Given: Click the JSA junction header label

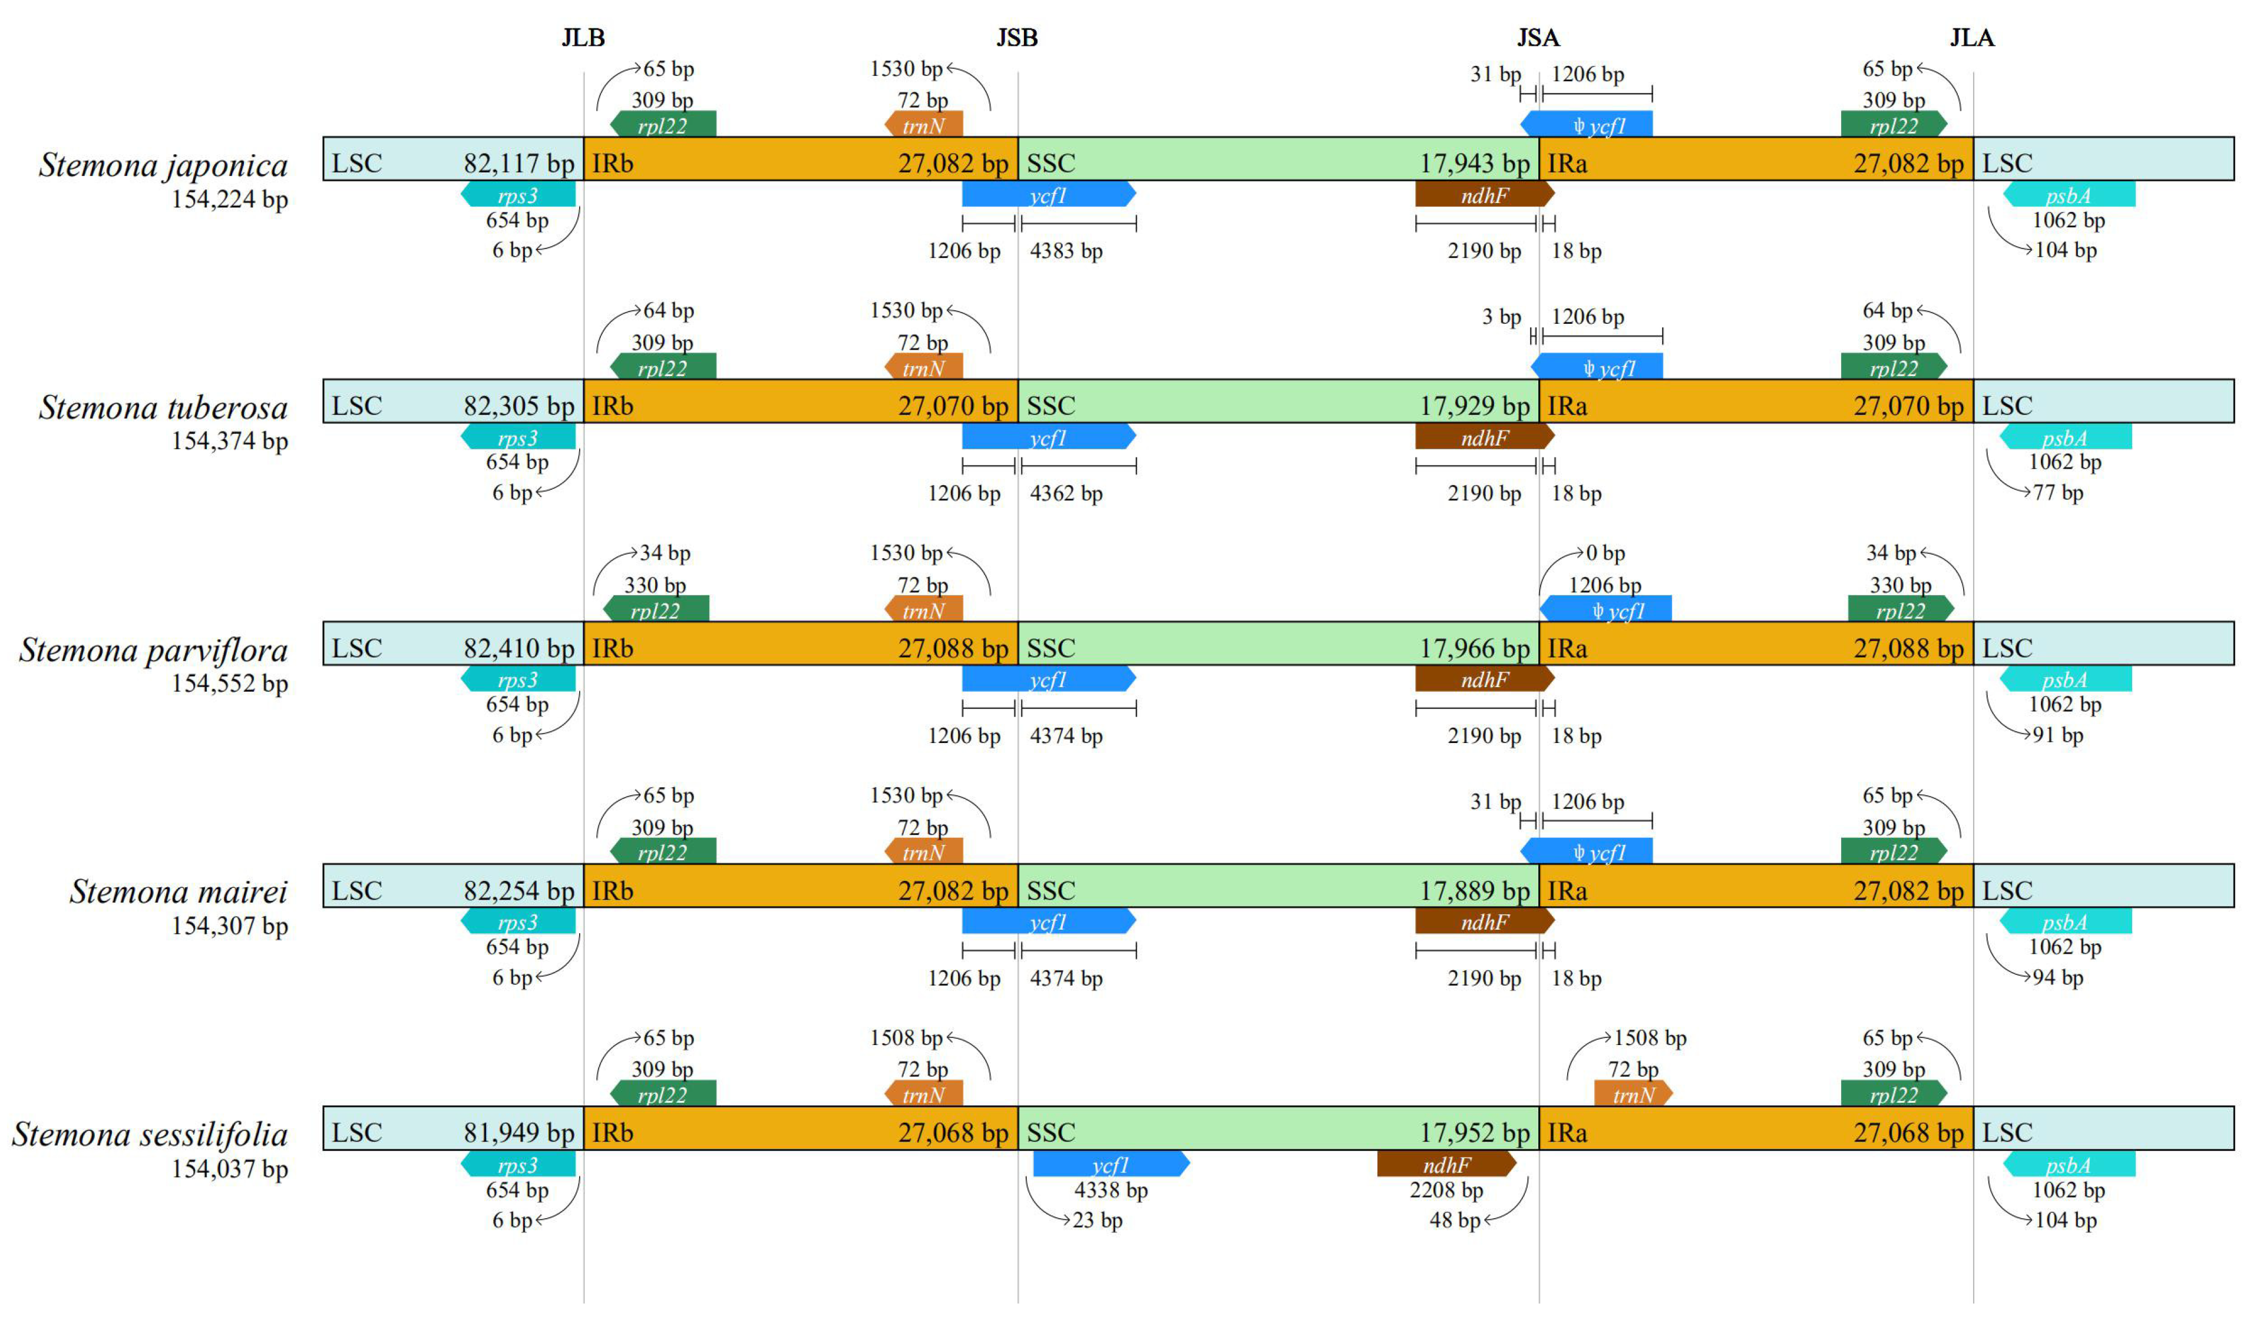Looking at the screenshot, I should click(x=1538, y=38).
